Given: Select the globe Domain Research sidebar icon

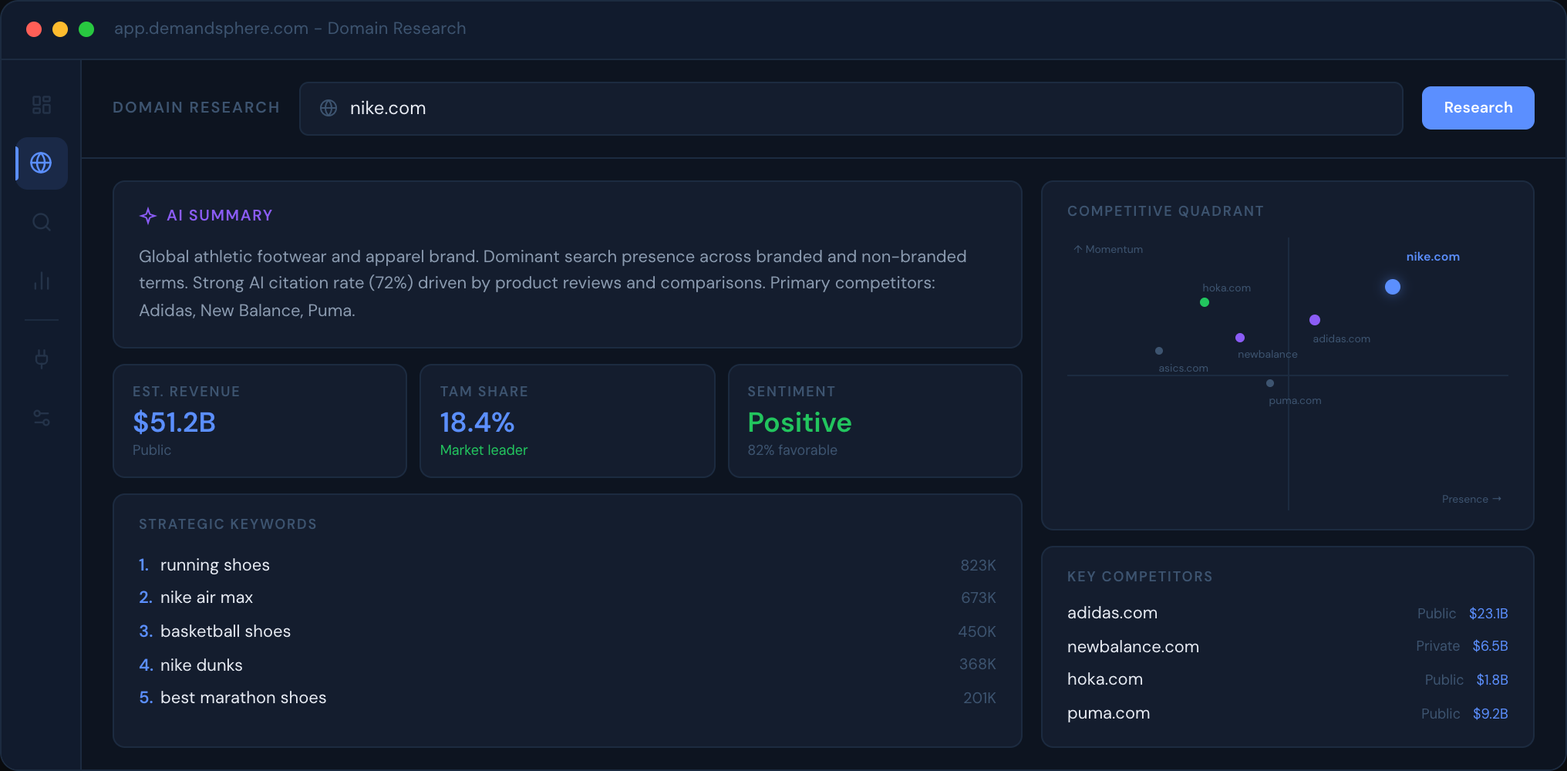Looking at the screenshot, I should [x=41, y=163].
